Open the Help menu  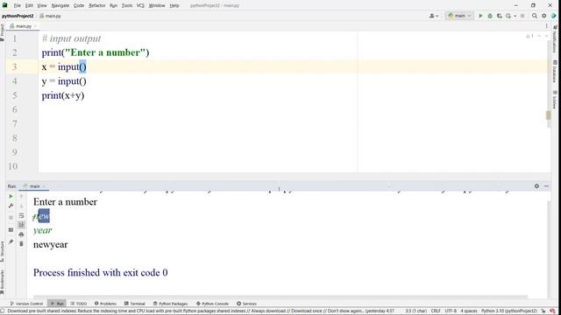[x=174, y=5]
